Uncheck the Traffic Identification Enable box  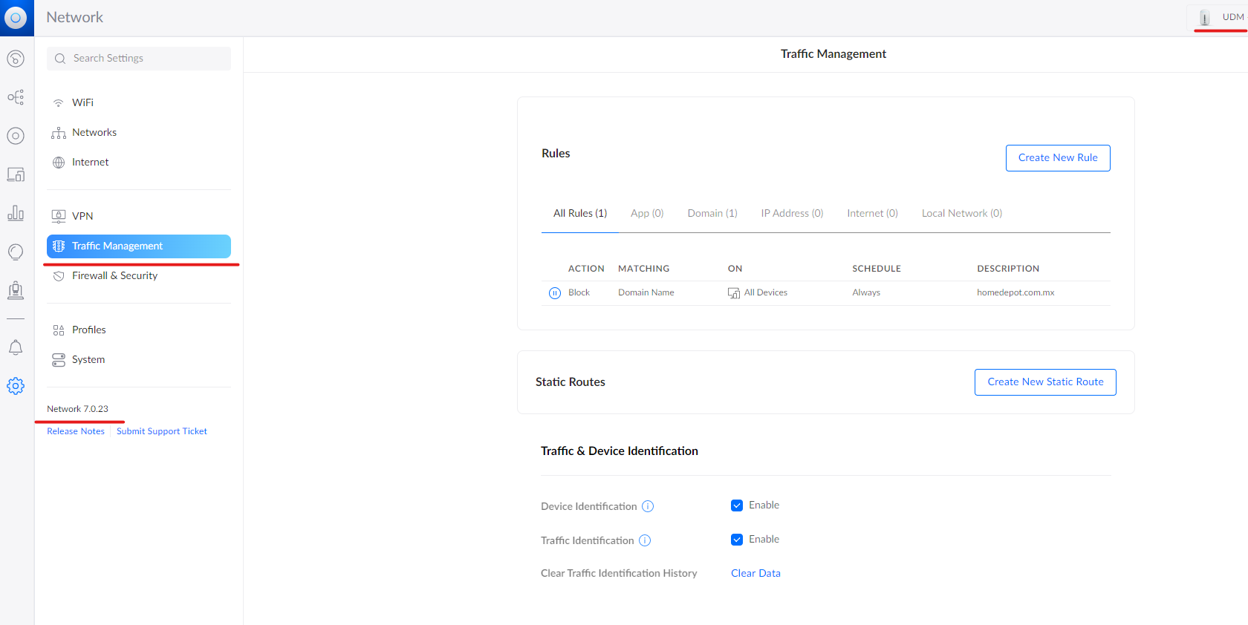pyautogui.click(x=737, y=540)
